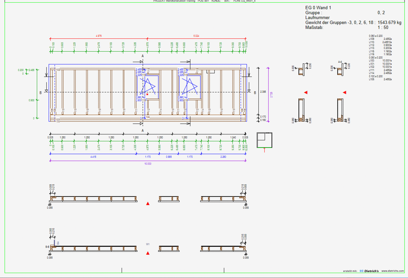Open the www.dietrichs.com link
The height and width of the screenshot is (278, 408).
click(392, 271)
